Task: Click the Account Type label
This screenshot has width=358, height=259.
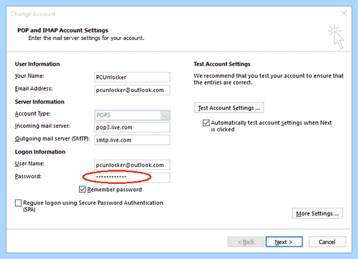Action: [33, 113]
